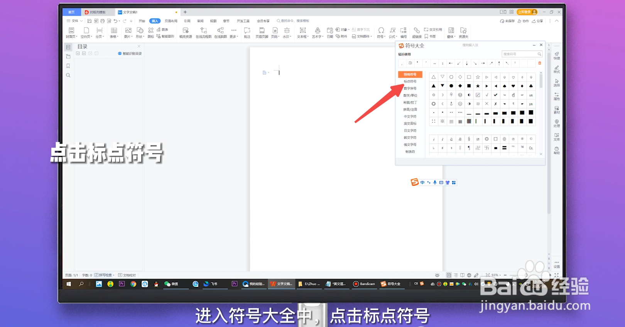Insert smart graphic (智能图形)

pyautogui.click(x=165, y=36)
